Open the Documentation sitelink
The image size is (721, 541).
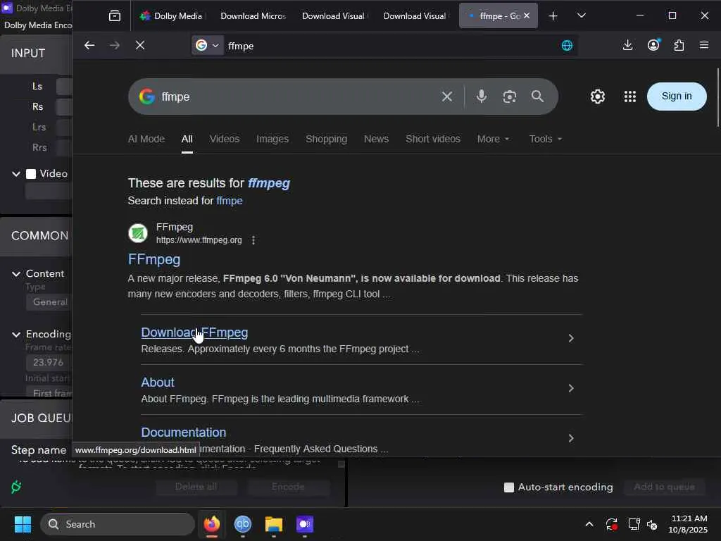(184, 433)
